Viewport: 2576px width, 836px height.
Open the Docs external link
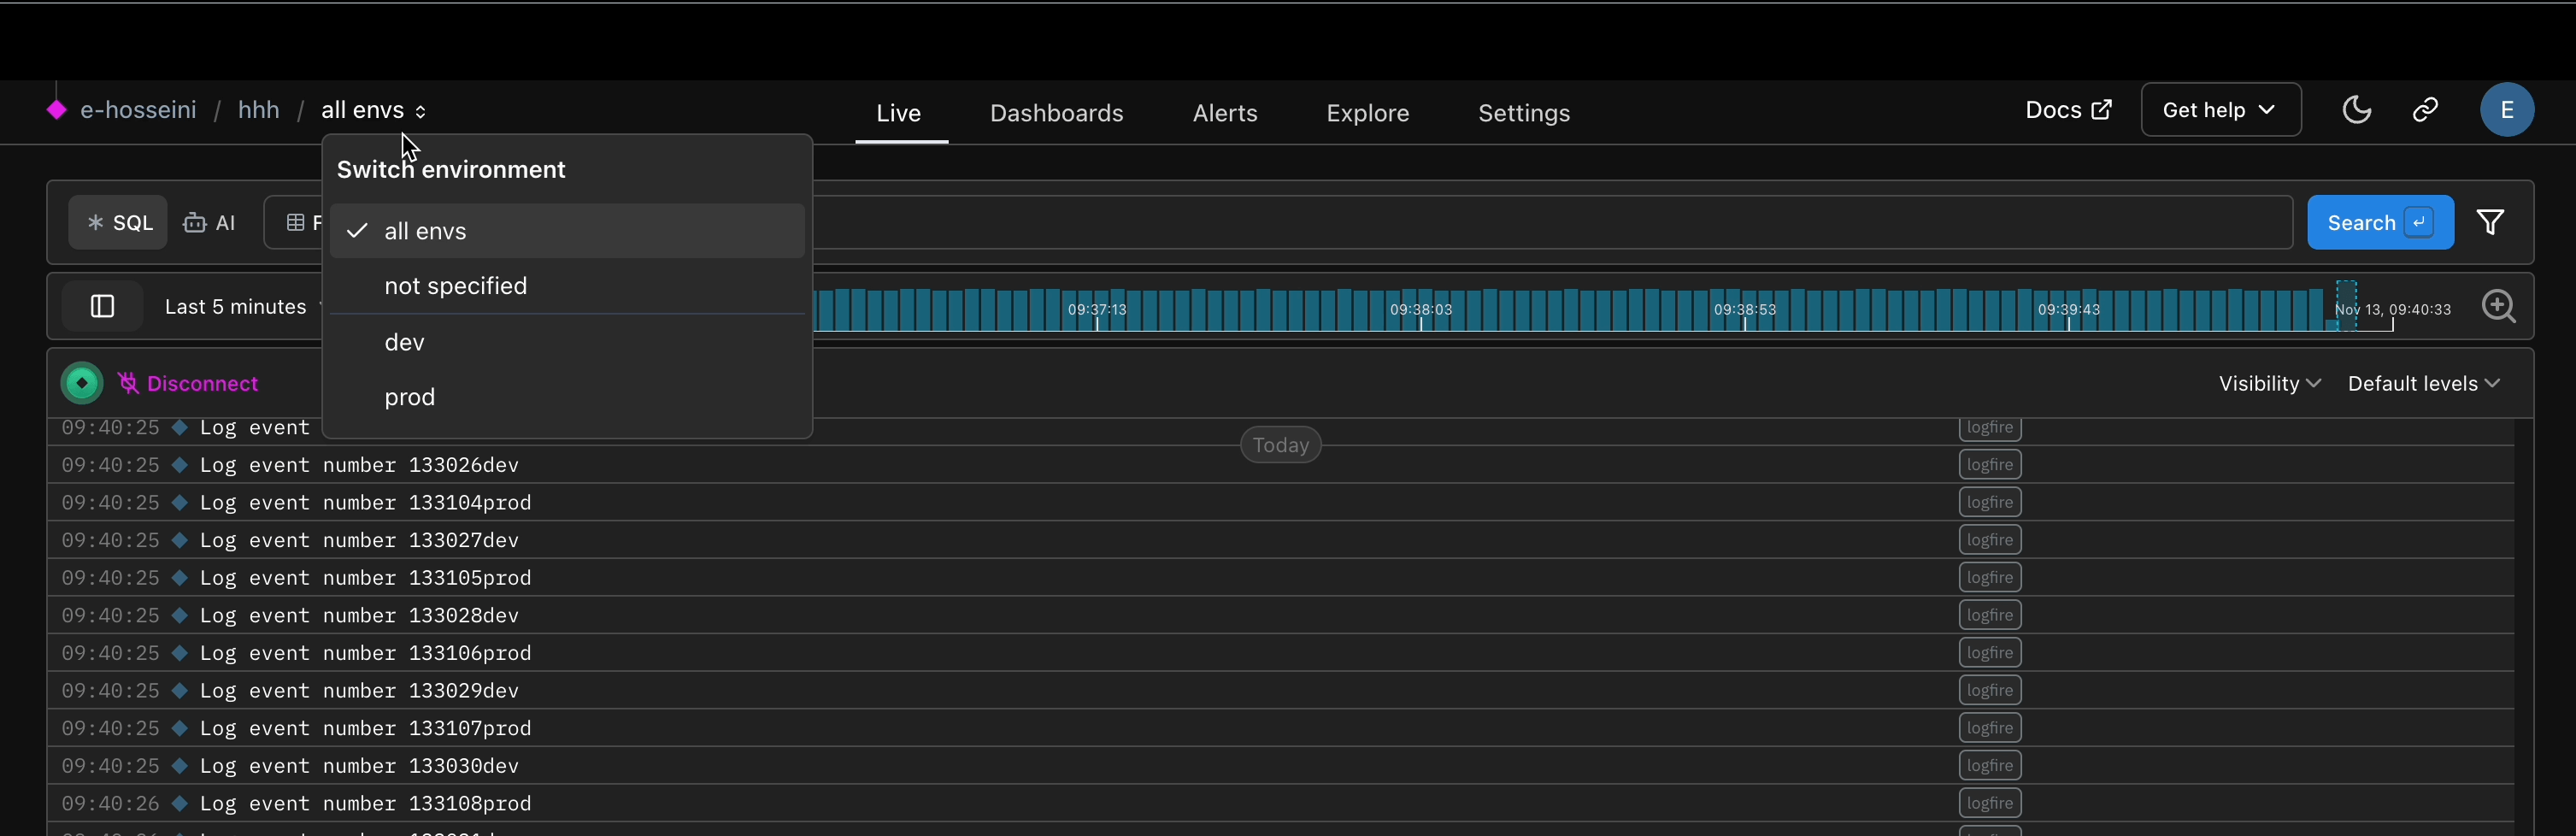2067,110
